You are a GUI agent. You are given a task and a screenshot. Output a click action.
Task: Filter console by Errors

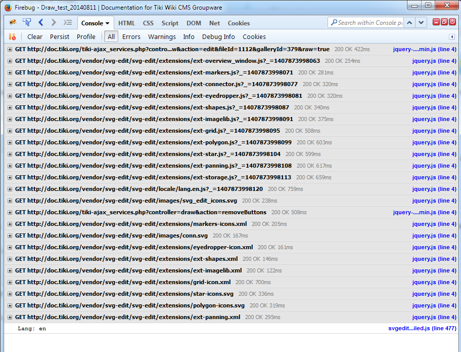tap(131, 37)
